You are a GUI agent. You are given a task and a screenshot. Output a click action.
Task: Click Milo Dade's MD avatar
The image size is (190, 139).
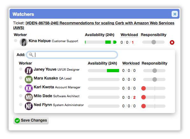pos(29,97)
